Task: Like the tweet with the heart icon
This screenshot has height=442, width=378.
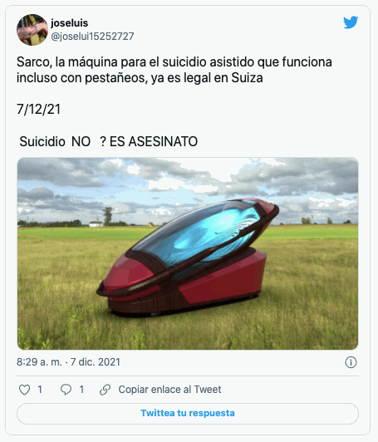Action: click(x=24, y=390)
